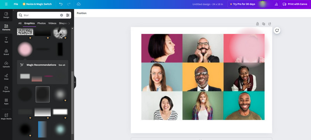This screenshot has width=311, height=140.
Task: Select the teal blurred glow graphic
Action: 60,129
